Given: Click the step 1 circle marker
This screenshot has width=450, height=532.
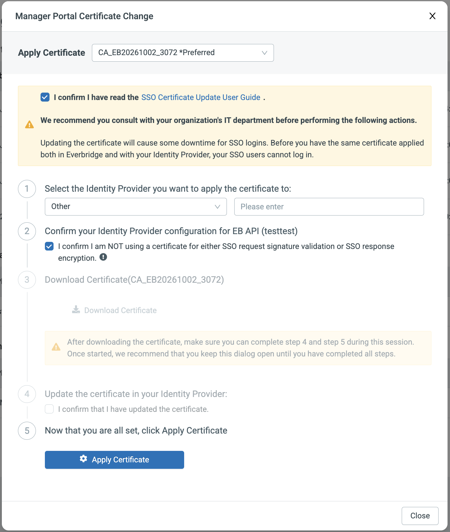Looking at the screenshot, I should tap(27, 189).
